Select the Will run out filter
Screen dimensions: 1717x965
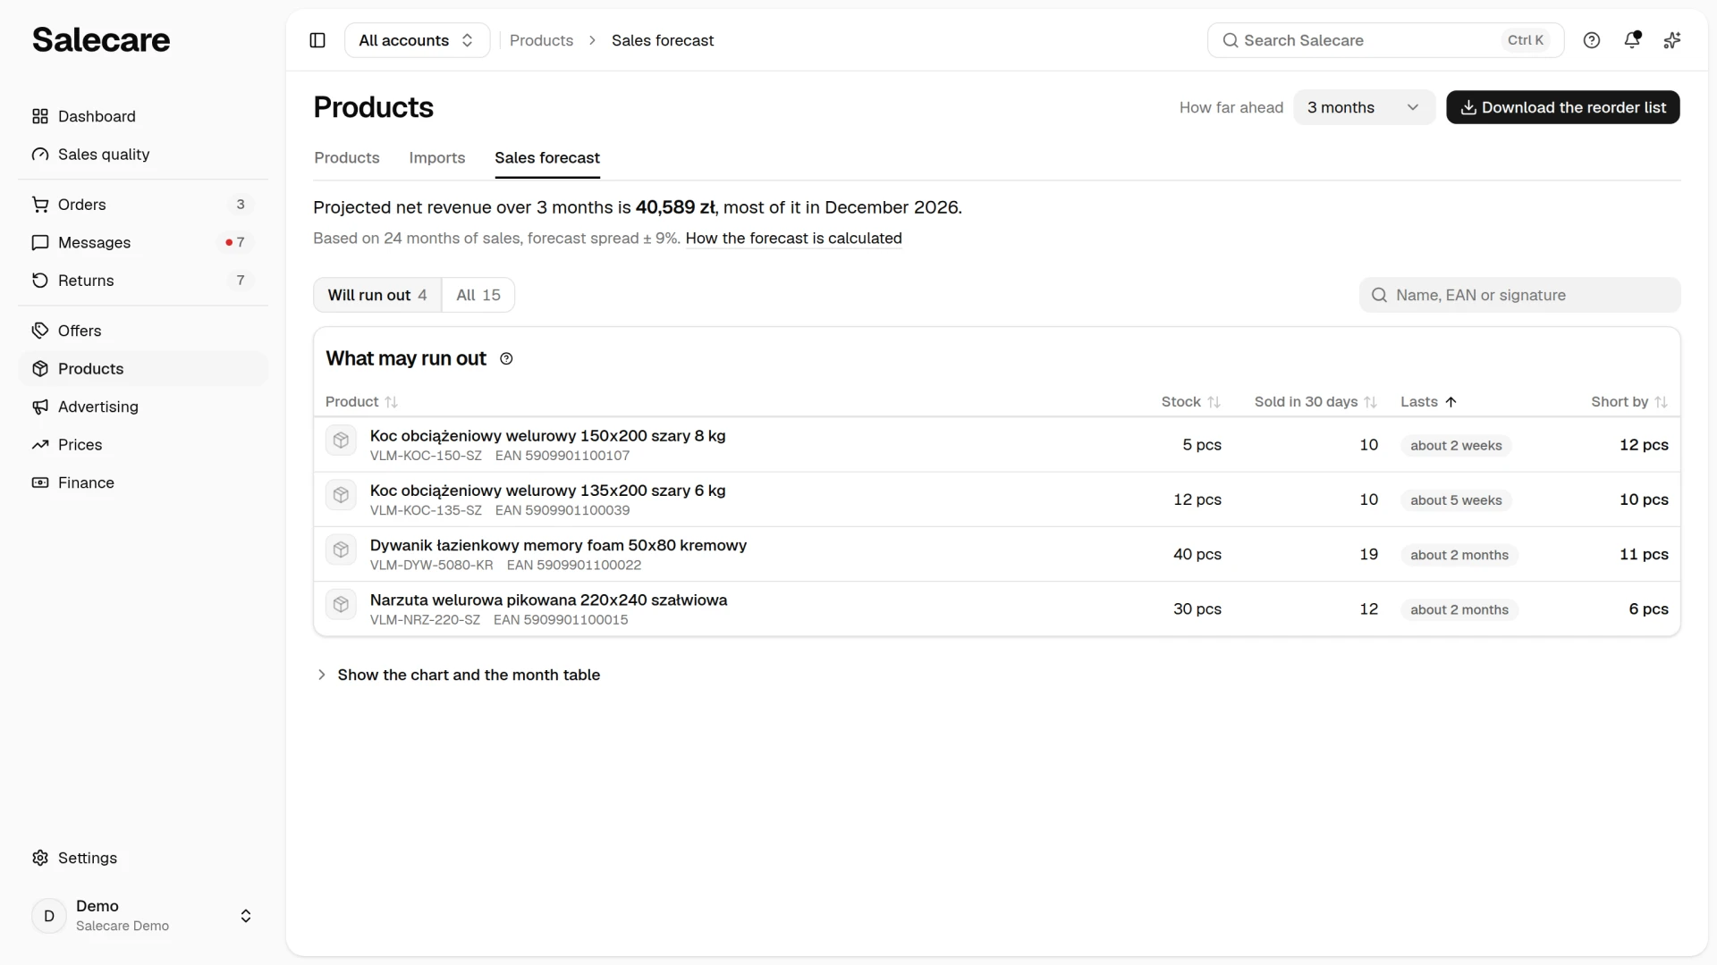(377, 295)
